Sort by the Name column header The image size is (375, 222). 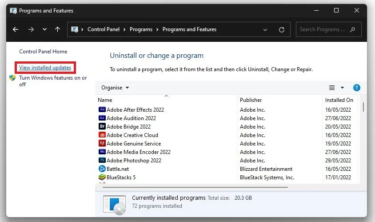105,100
